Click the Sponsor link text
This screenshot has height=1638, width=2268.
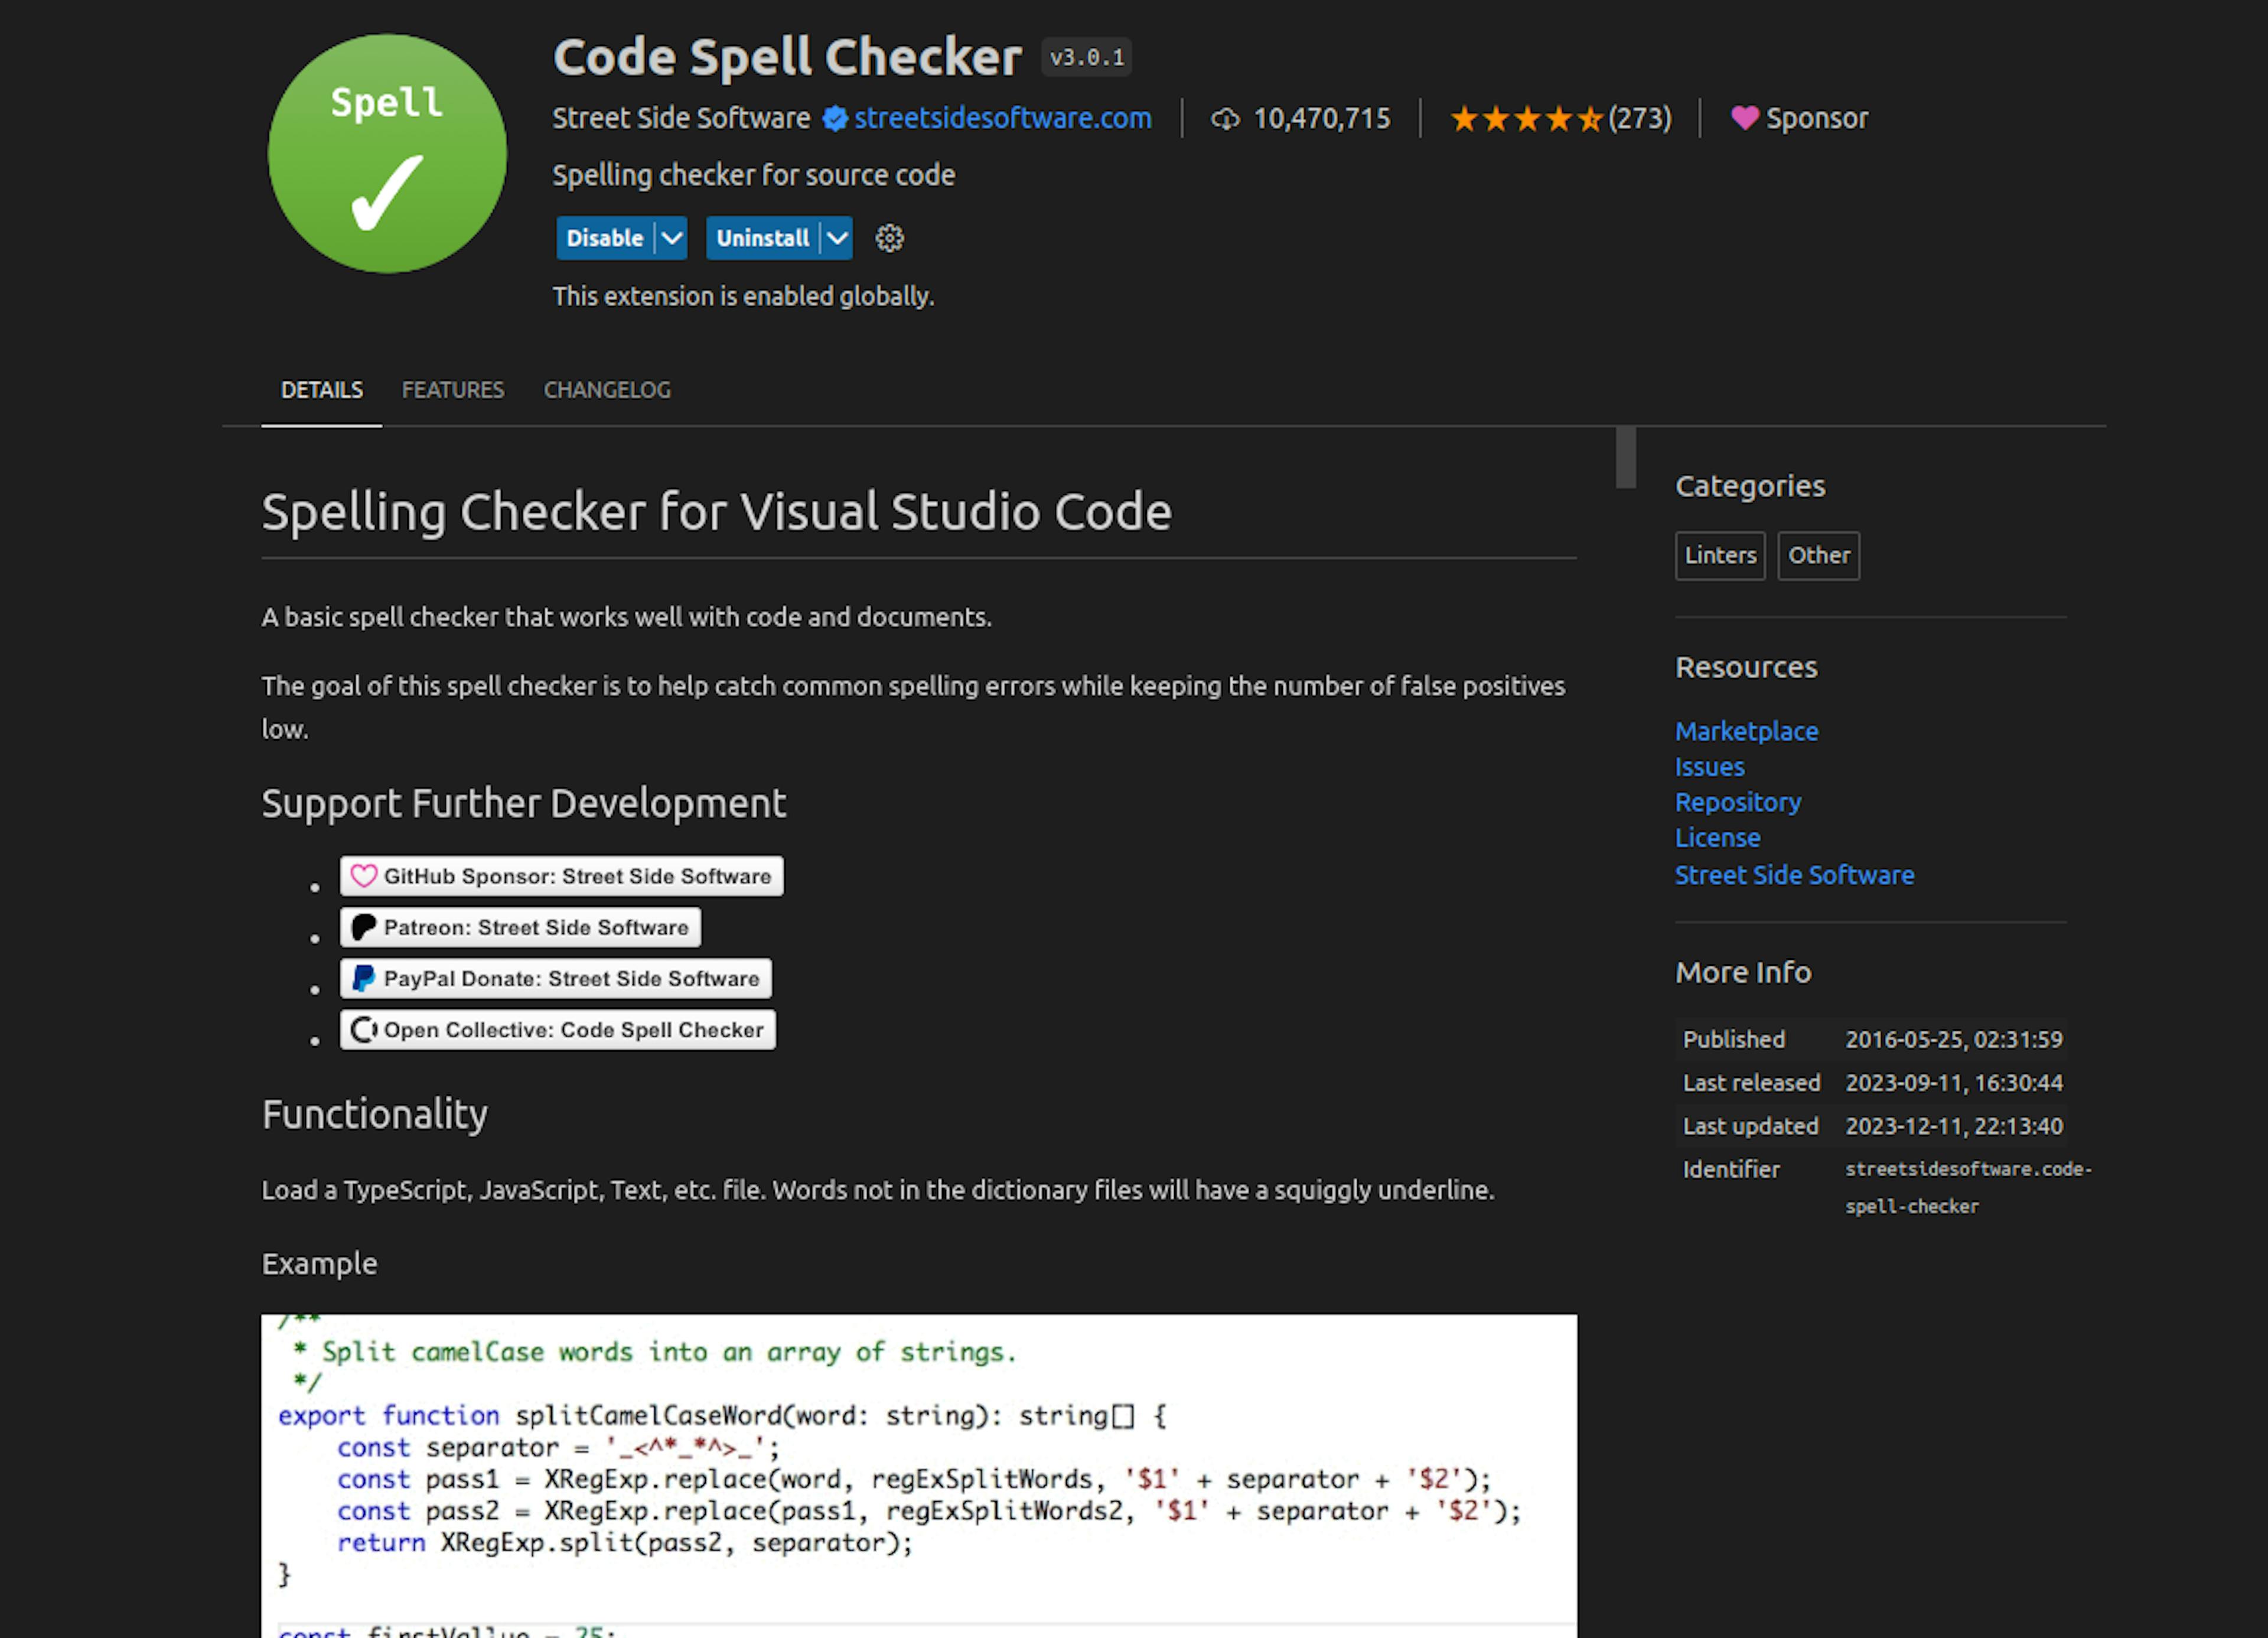pyautogui.click(x=1817, y=118)
